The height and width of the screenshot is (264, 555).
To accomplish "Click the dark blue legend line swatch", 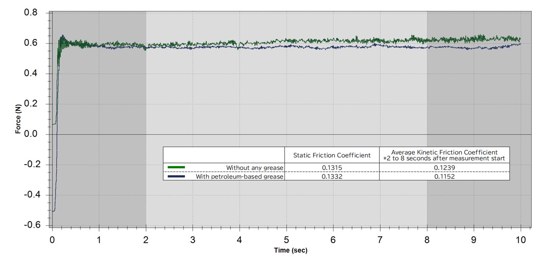I will tap(176, 176).
